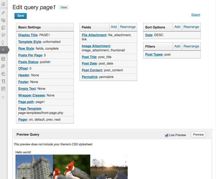Screen dimensions: 216x179
Task: Open the Post Title field
Action: (x=89, y=57)
